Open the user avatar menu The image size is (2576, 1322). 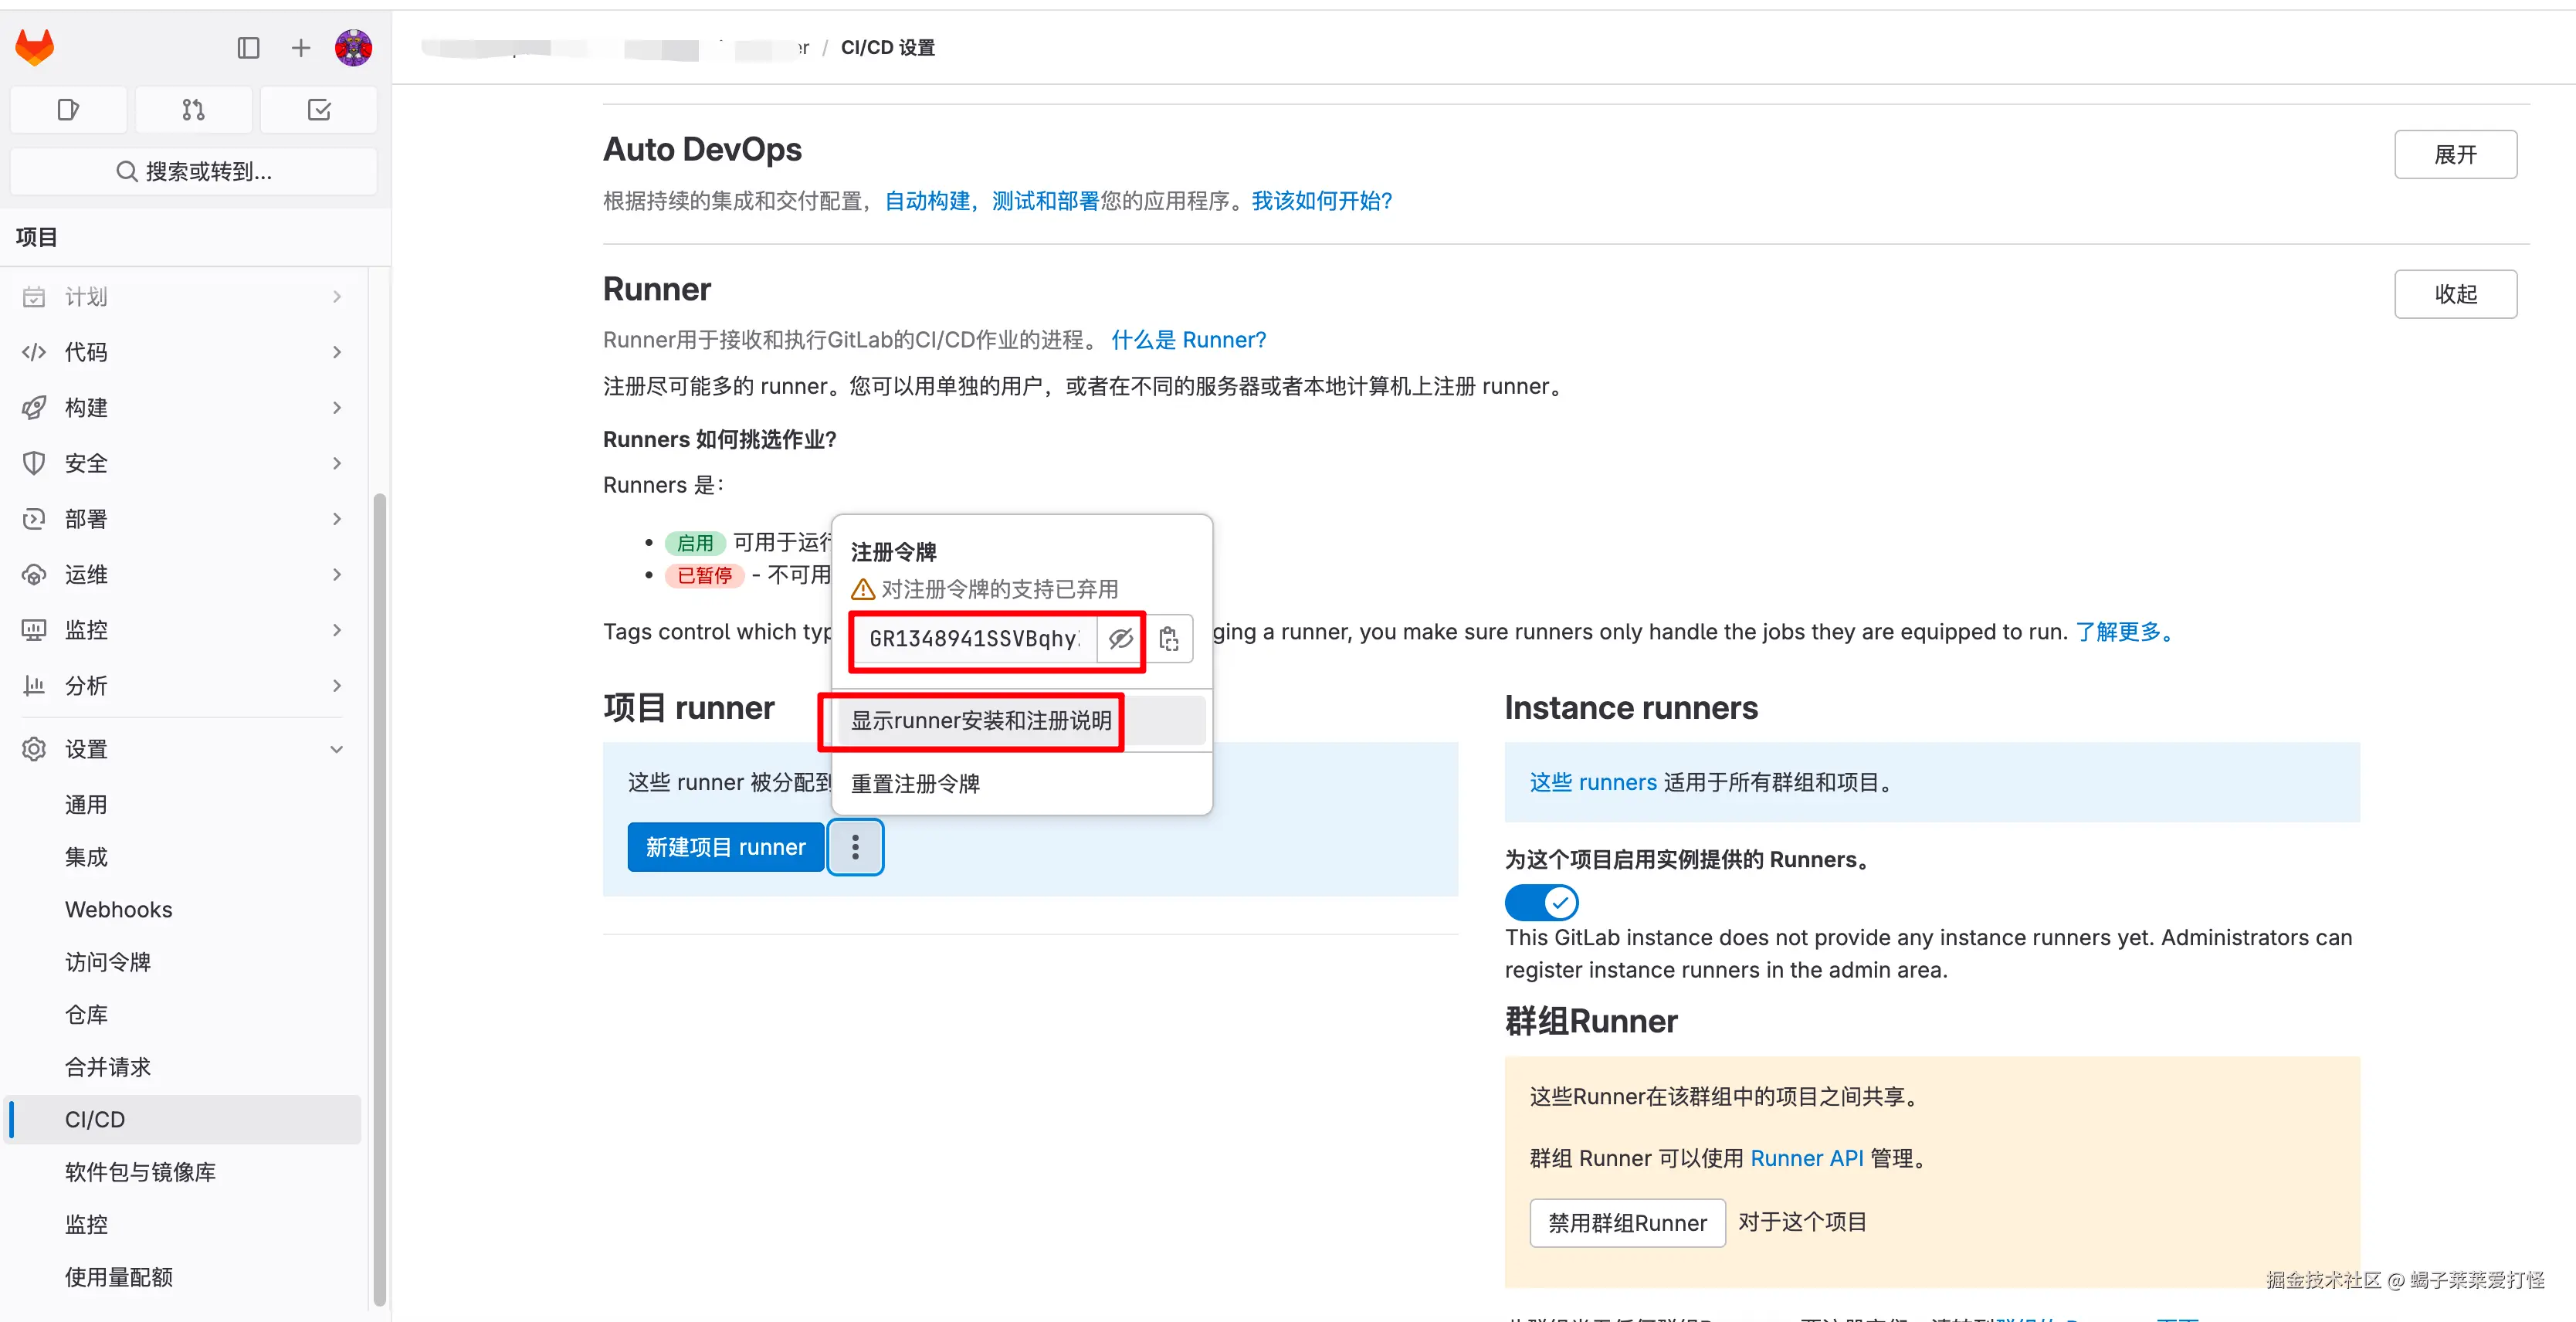click(x=353, y=48)
